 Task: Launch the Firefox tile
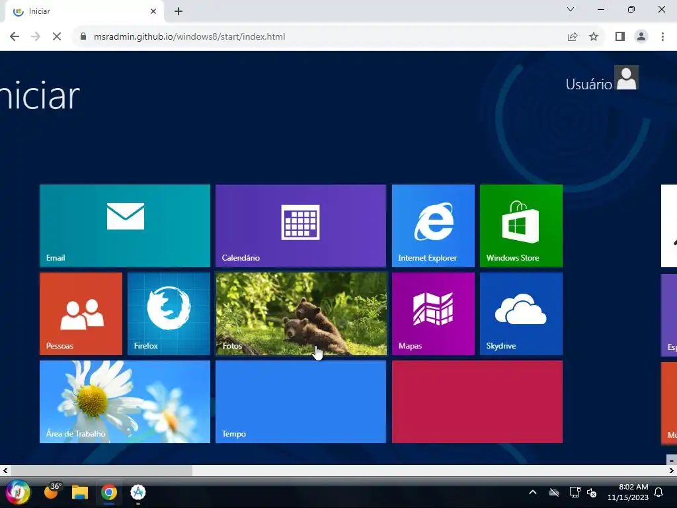[x=169, y=314]
